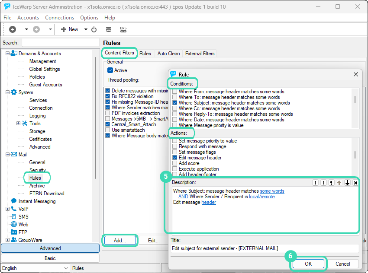Click the FTP icon in the tree
Screen dimensions: 368x273
(14, 232)
